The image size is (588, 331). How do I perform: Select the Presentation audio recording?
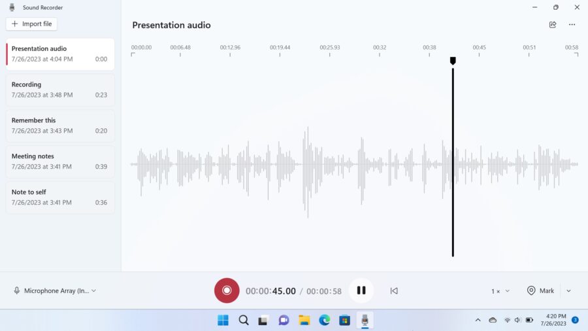point(60,54)
